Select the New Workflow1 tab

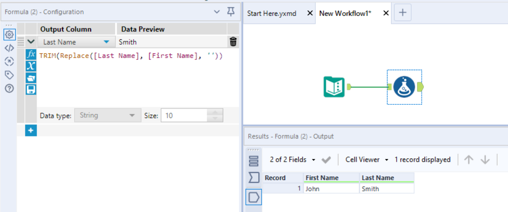pyautogui.click(x=346, y=13)
